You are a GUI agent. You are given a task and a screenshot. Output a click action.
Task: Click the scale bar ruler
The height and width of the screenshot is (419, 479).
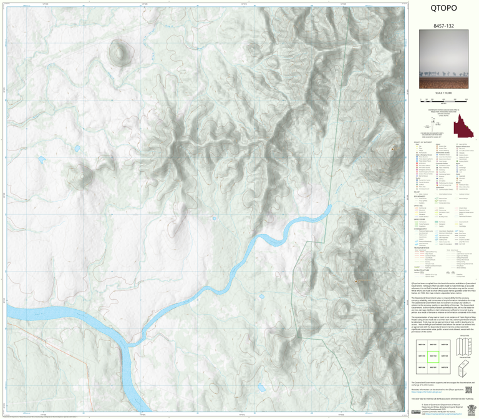(x=443, y=100)
